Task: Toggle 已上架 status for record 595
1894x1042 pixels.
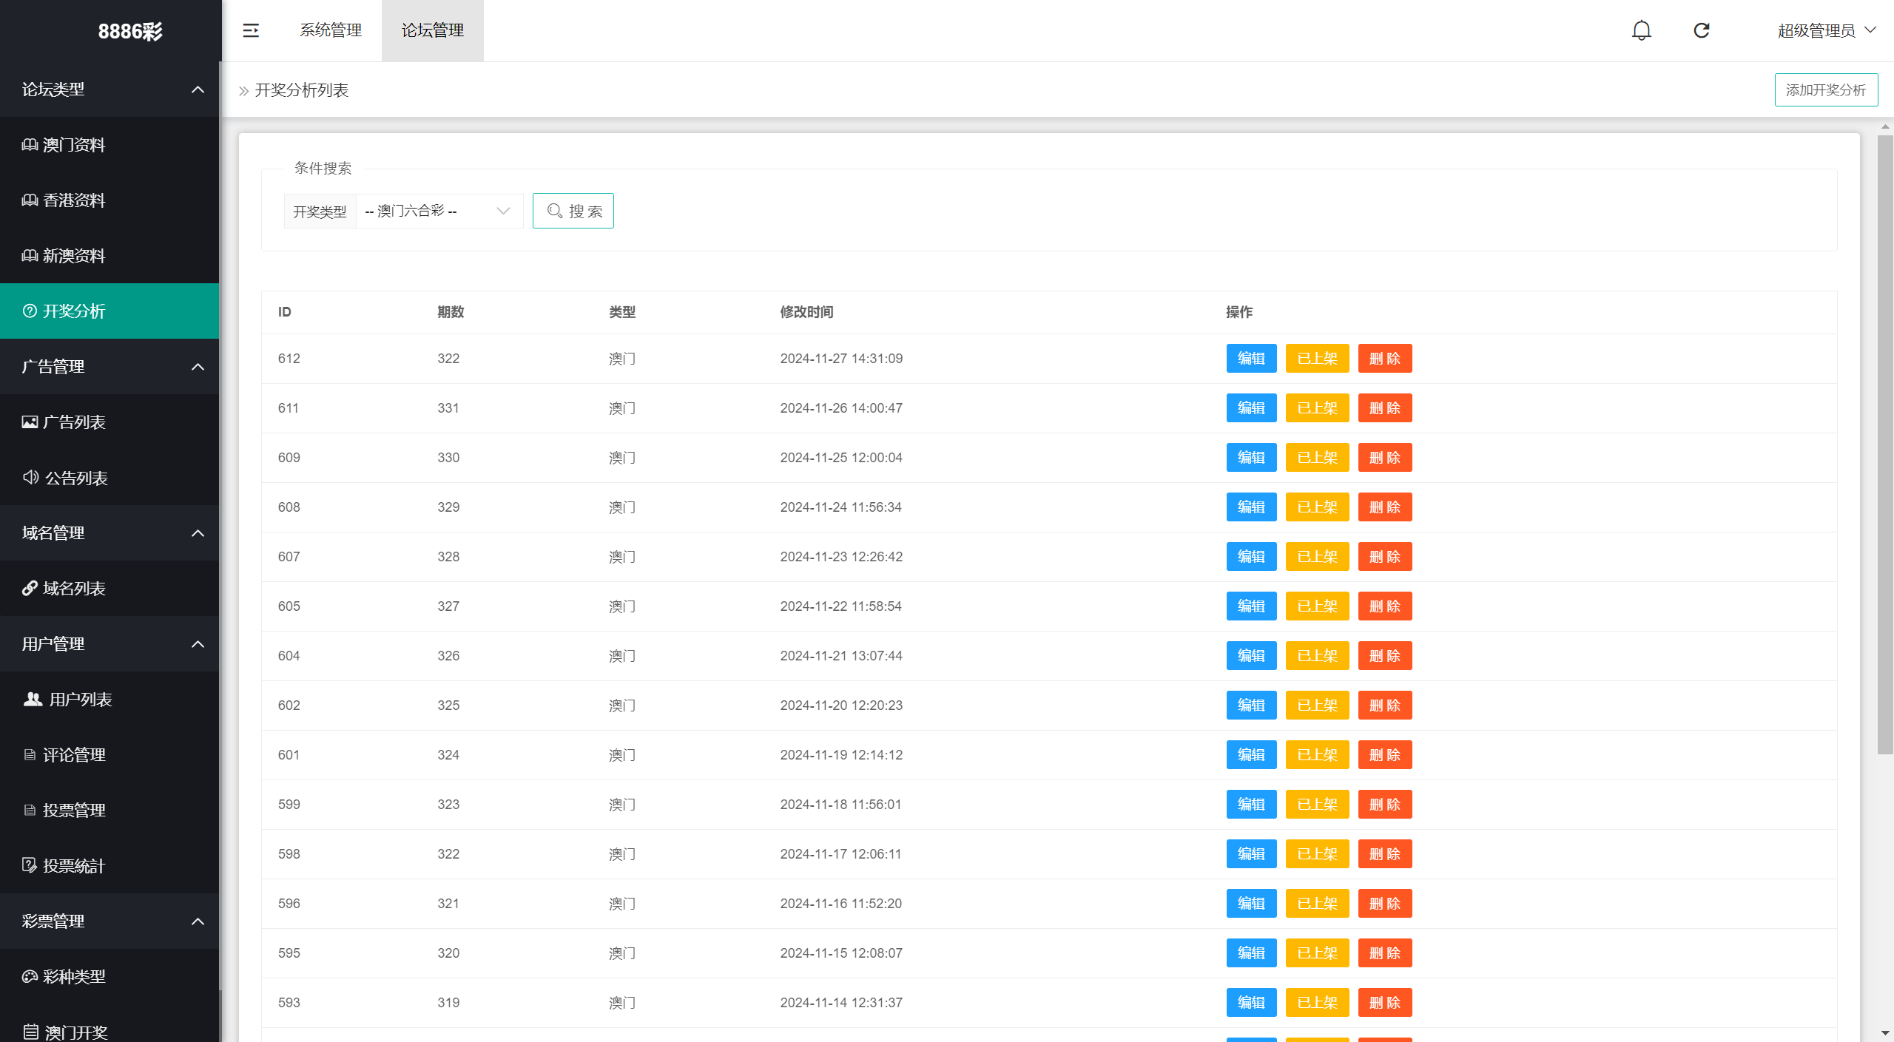Action: click(1318, 953)
